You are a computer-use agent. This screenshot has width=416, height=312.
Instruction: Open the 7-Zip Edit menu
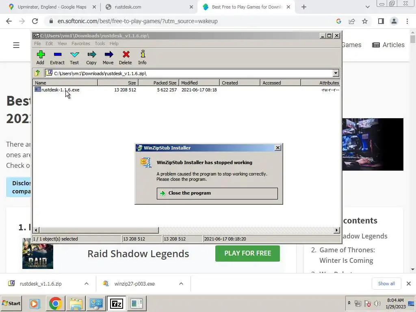coord(49,43)
